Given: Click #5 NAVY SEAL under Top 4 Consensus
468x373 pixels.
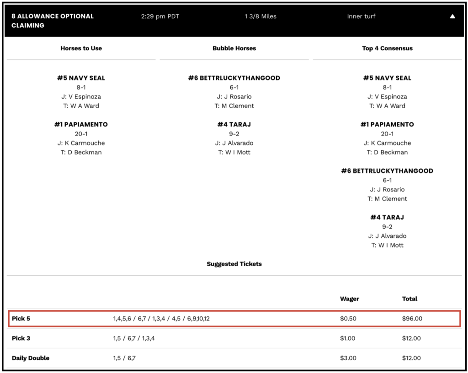Looking at the screenshot, I should pyautogui.click(x=388, y=78).
